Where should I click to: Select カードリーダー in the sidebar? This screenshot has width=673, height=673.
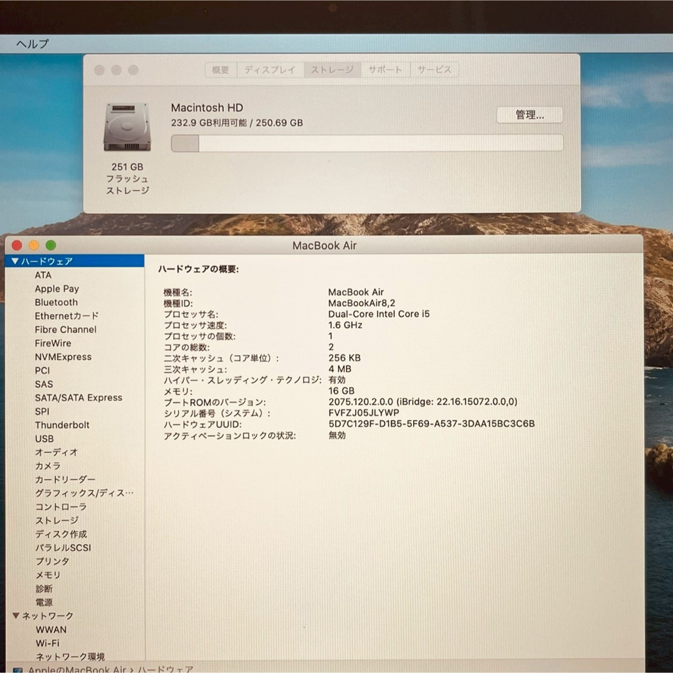coord(65,479)
